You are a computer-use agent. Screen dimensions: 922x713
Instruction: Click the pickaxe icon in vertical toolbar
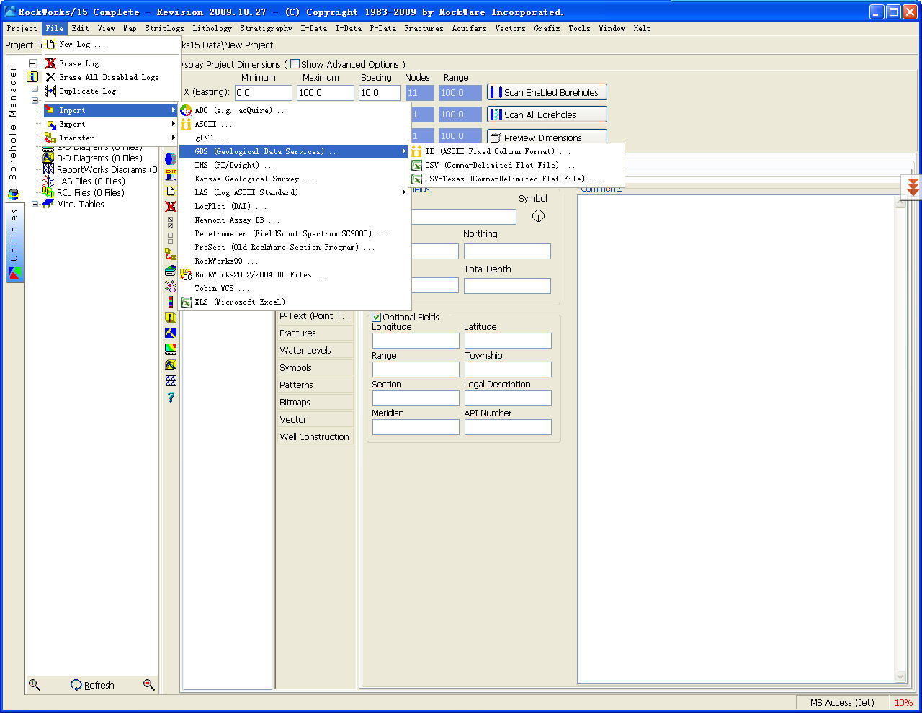pos(171,333)
